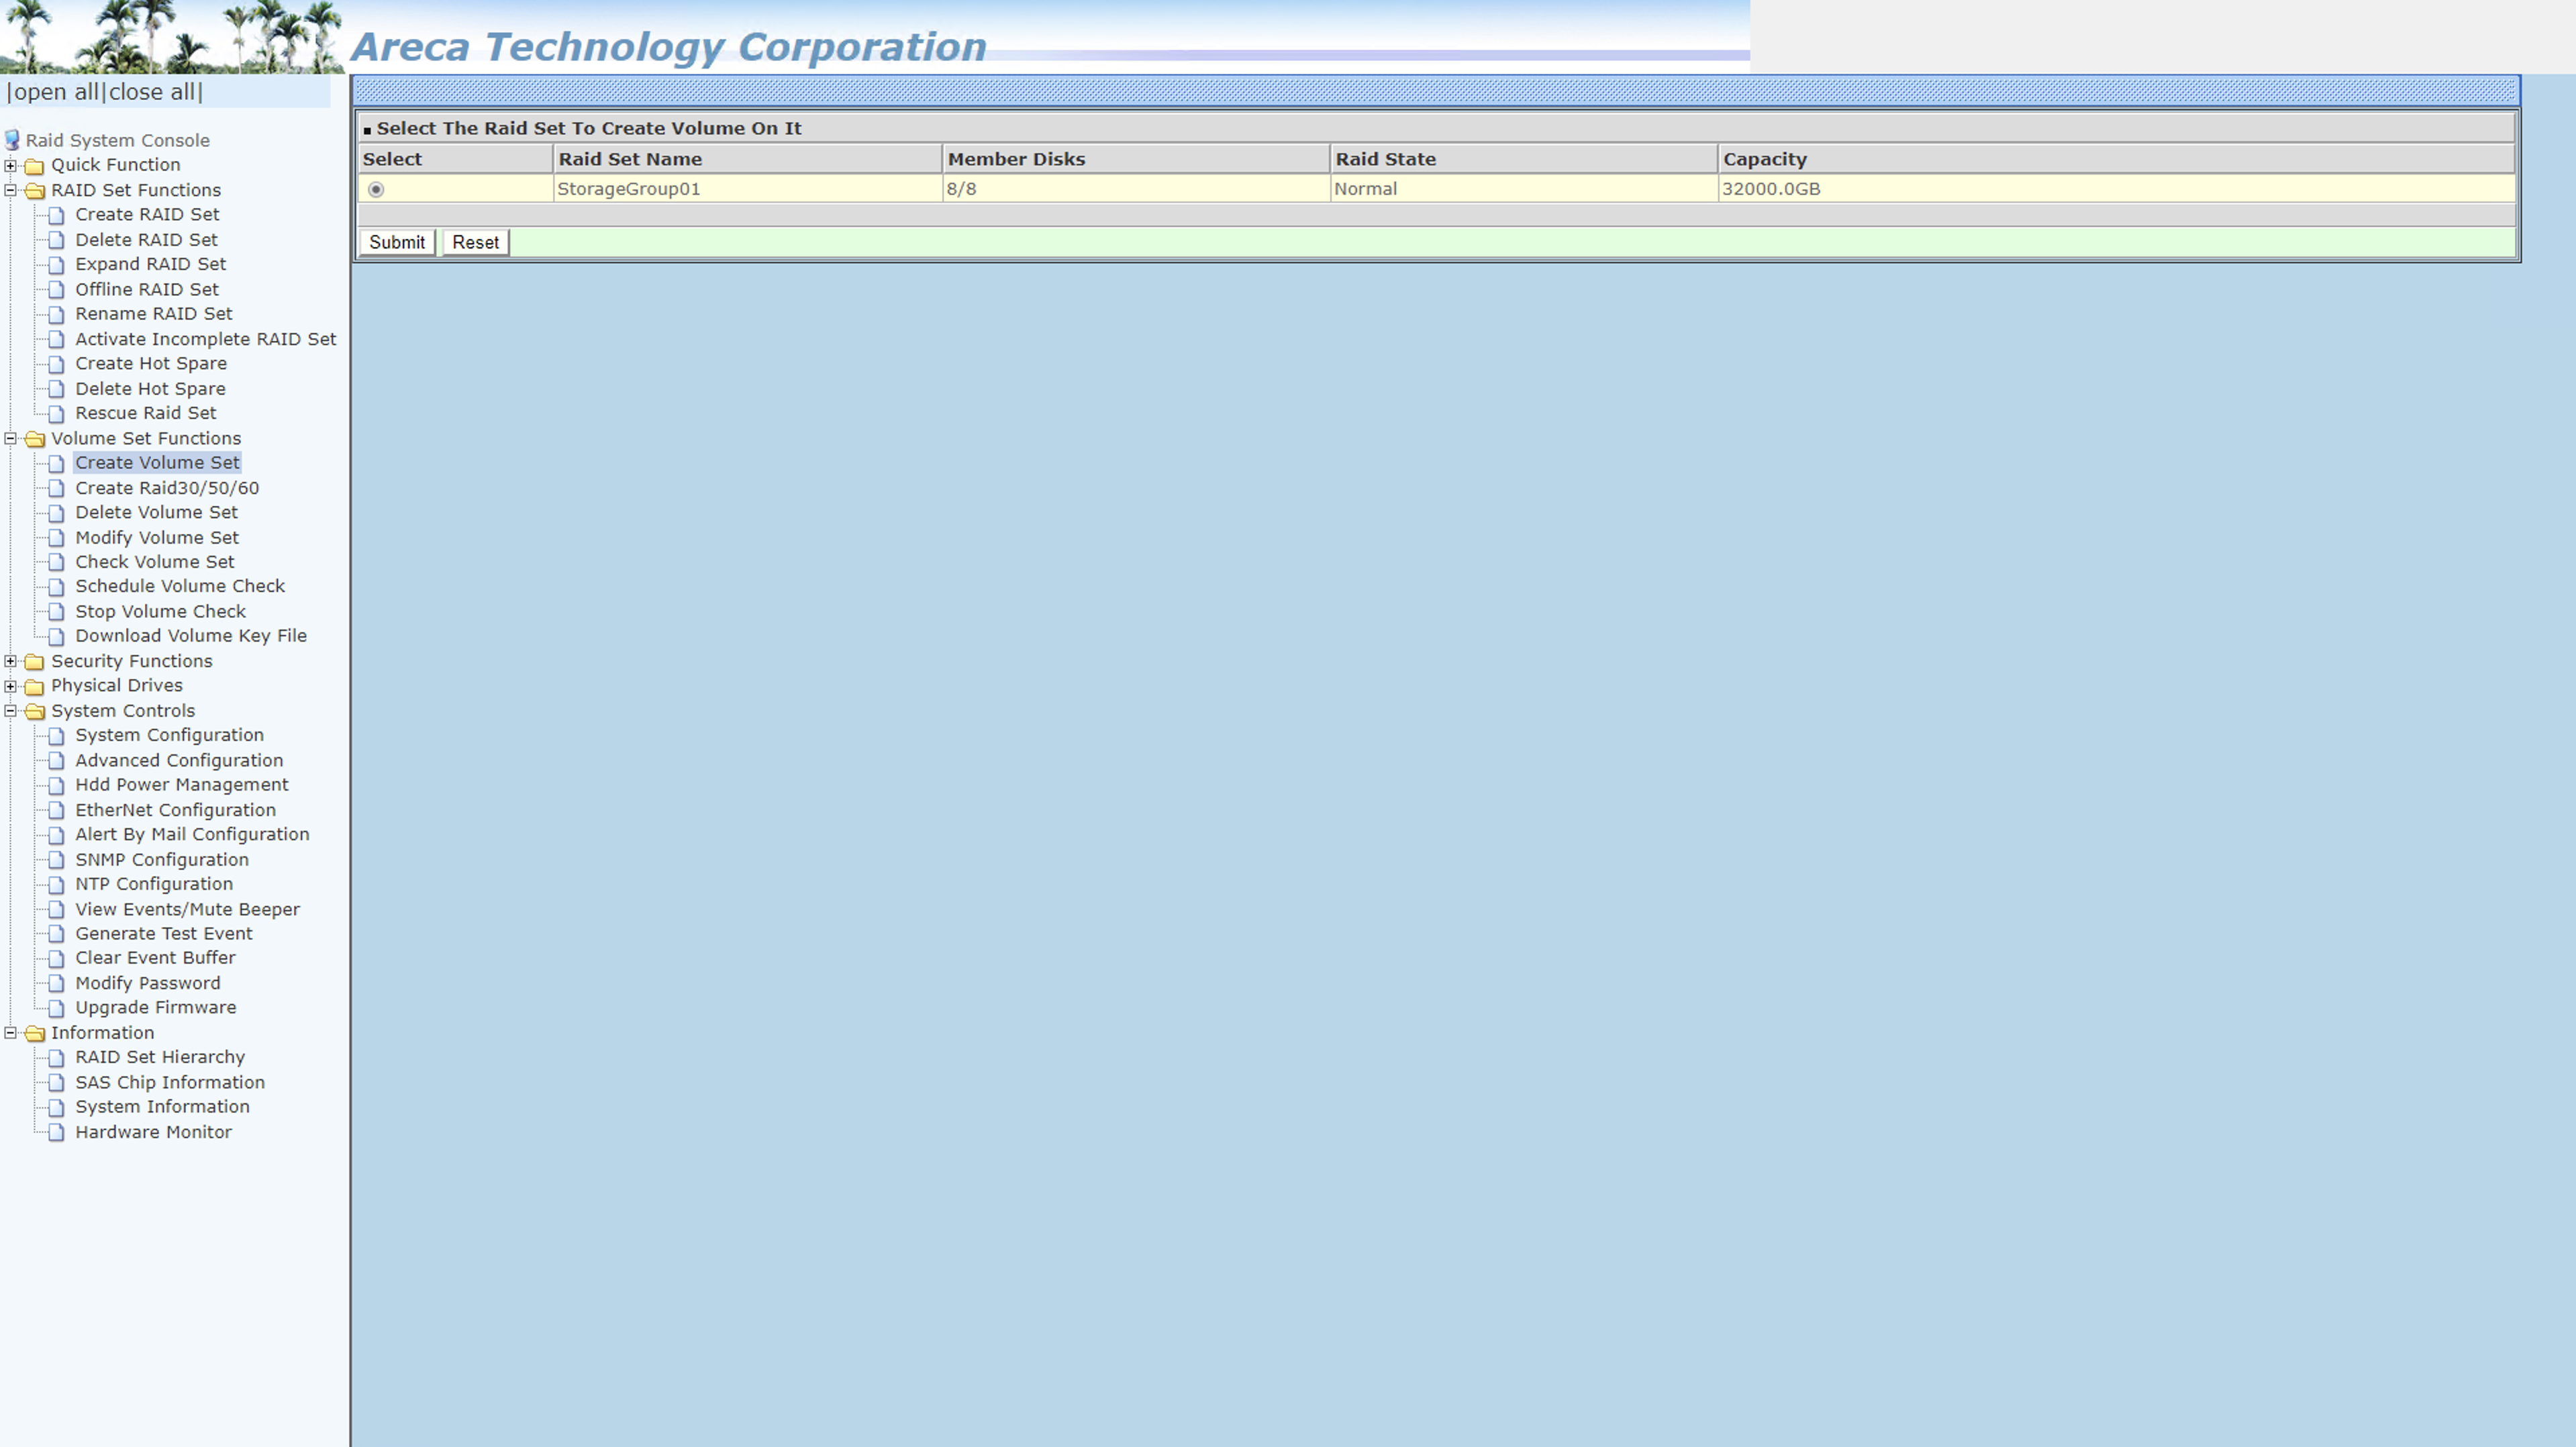Click the Submit button
This screenshot has height=1447, width=2576.
397,242
